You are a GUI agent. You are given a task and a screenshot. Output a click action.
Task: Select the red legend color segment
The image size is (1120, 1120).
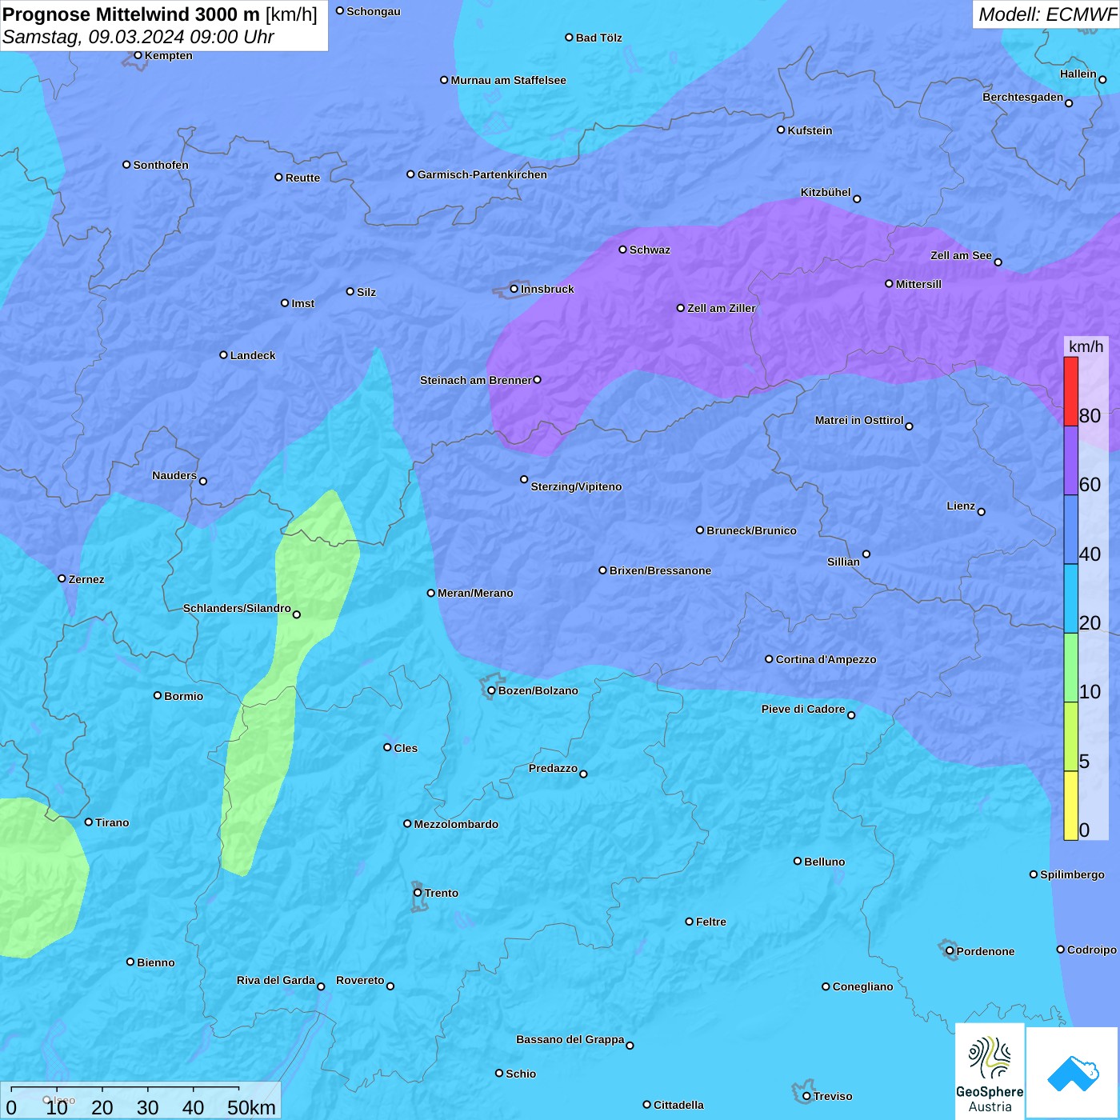coord(1070,391)
